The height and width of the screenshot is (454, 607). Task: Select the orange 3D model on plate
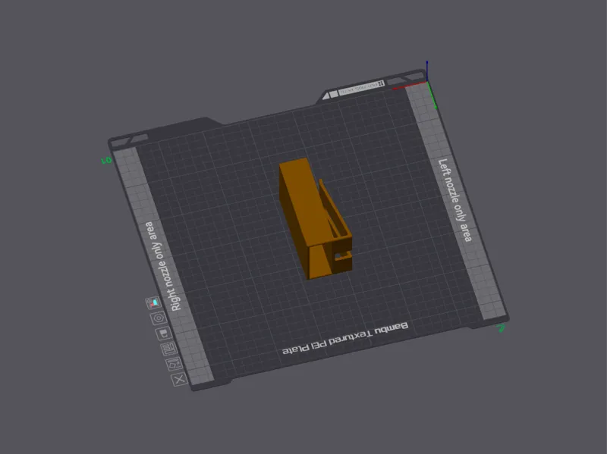click(x=315, y=218)
